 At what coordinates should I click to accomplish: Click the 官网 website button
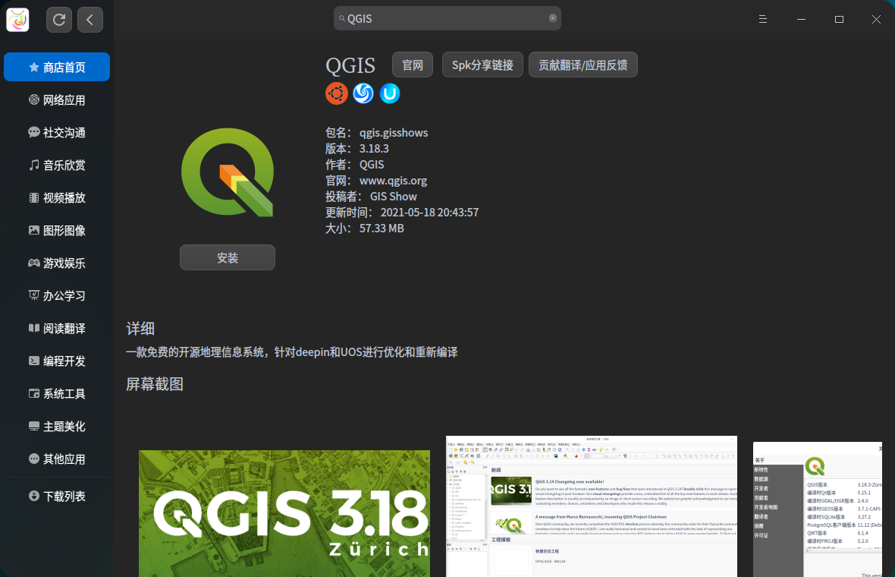[413, 65]
